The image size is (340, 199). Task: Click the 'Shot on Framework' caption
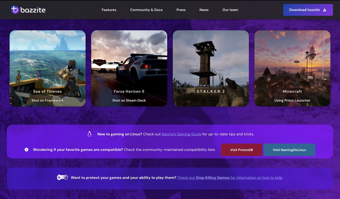tap(48, 100)
